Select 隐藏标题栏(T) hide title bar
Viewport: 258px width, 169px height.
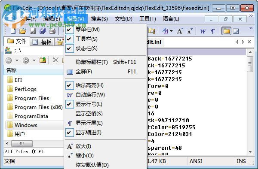tap(105, 62)
